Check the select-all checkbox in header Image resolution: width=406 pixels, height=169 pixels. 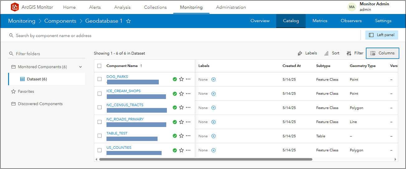click(99, 66)
